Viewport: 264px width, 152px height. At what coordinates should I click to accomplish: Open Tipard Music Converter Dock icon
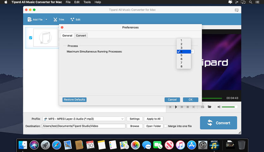click(214, 145)
